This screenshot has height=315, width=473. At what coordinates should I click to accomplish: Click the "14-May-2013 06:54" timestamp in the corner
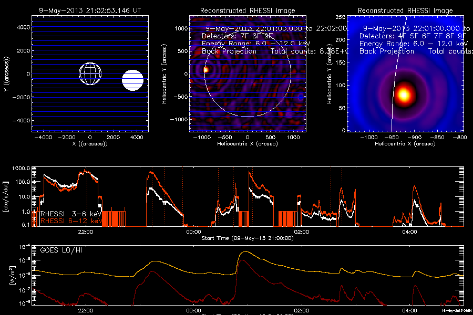(457, 310)
